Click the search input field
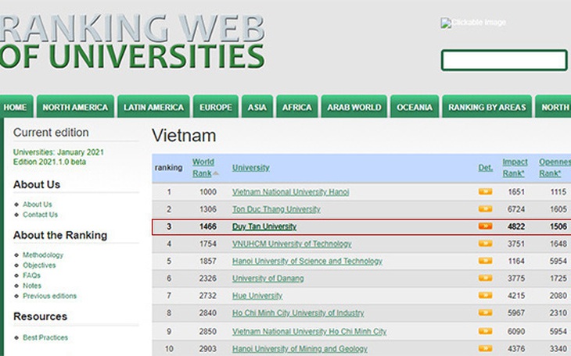The image size is (571, 356). click(504, 60)
